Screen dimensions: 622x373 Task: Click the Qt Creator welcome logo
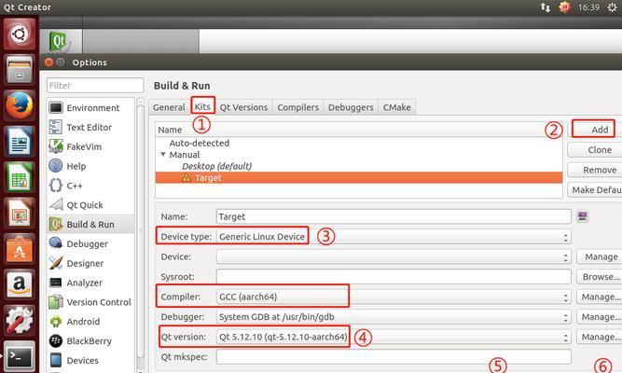click(x=59, y=41)
